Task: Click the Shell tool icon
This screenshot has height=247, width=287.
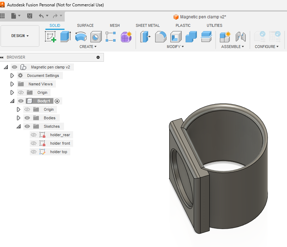Action: 176,37
